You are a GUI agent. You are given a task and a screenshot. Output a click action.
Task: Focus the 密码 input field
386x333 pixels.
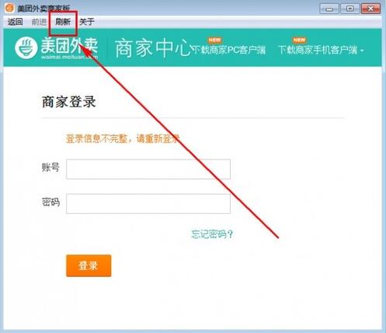(148, 204)
